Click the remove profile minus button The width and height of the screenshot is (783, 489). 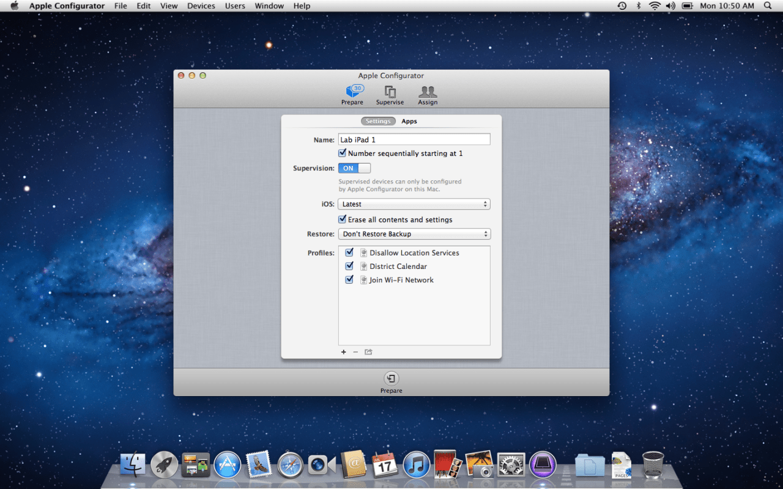(355, 352)
